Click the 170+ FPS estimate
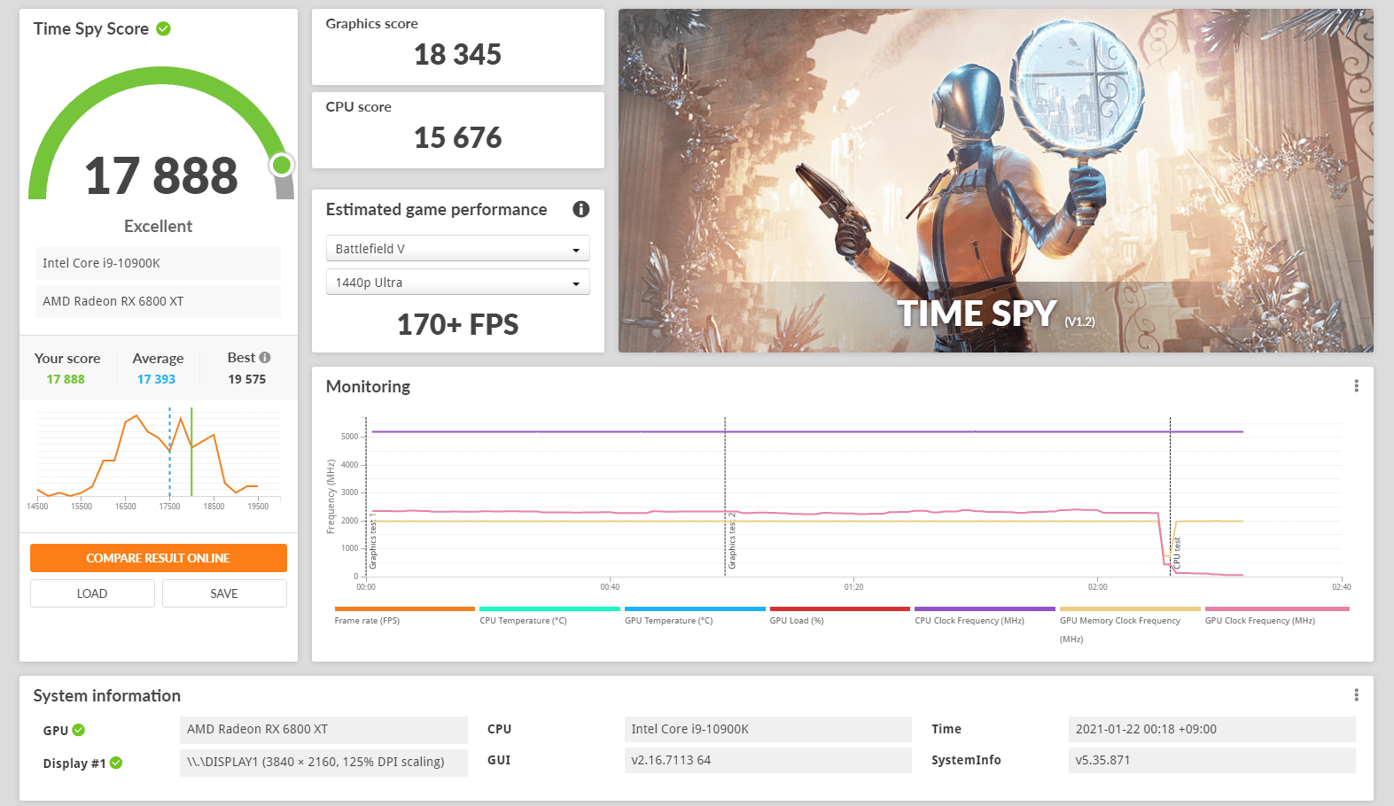Viewport: 1394px width, 806px height. [x=458, y=325]
